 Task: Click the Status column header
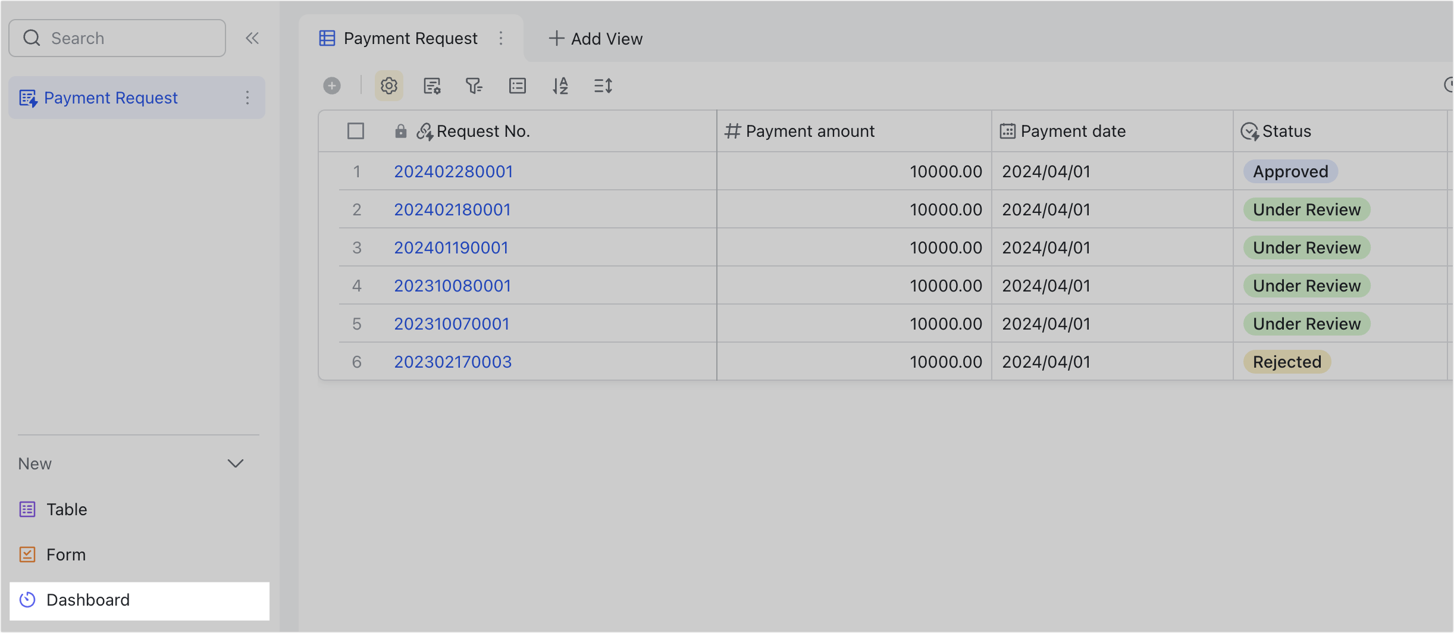point(1340,131)
